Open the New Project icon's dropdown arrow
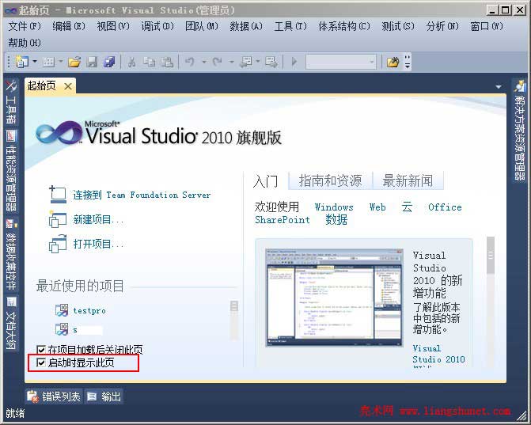This screenshot has width=531, height=425. (35, 62)
